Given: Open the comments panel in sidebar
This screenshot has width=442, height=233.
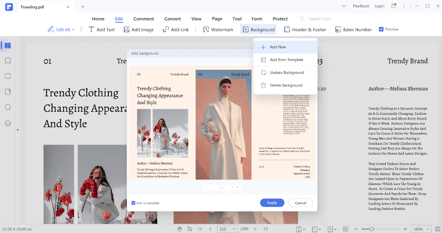Looking at the screenshot, I should point(8,76).
